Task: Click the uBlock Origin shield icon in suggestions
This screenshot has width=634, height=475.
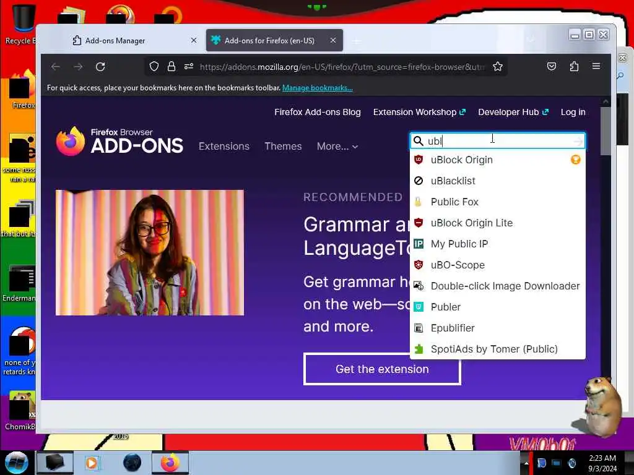Action: point(419,160)
